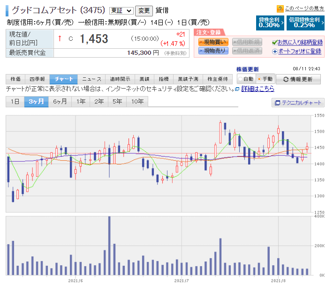Viewport: 326px width, 284px height.
Task: Click the 情報更新 refresh button
Action: (298, 79)
